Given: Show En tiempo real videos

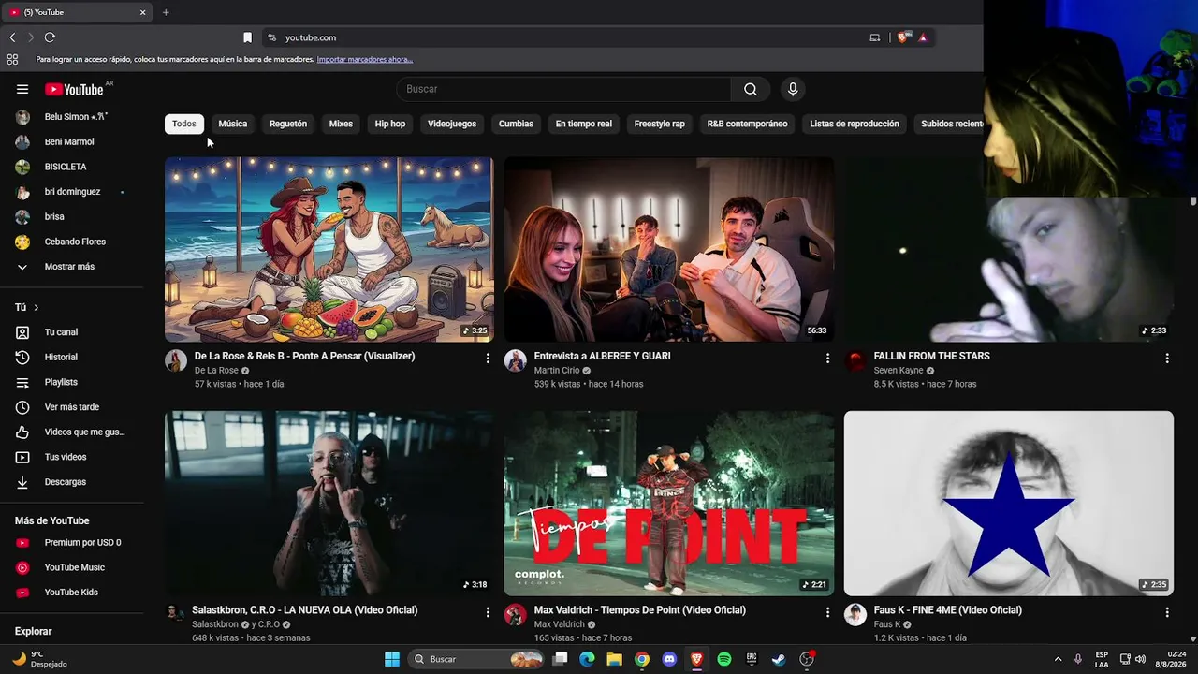Looking at the screenshot, I should (584, 124).
